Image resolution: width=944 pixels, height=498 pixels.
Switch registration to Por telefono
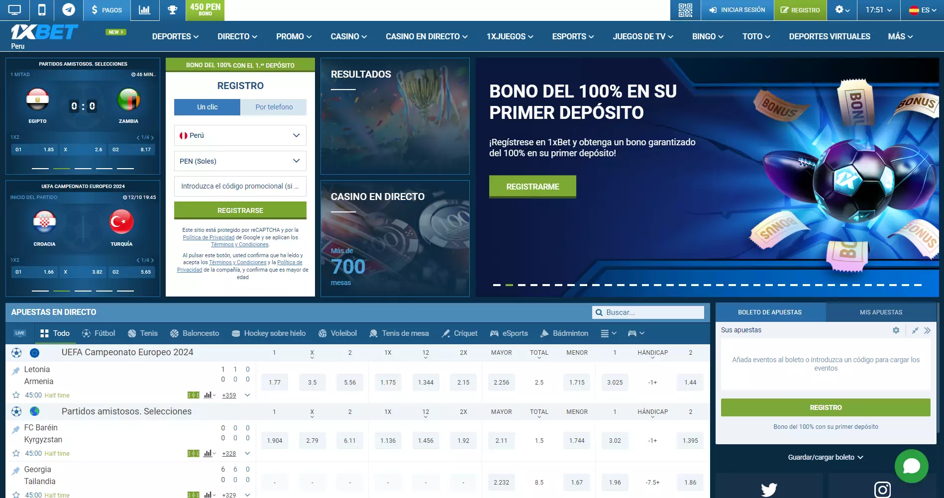274,107
